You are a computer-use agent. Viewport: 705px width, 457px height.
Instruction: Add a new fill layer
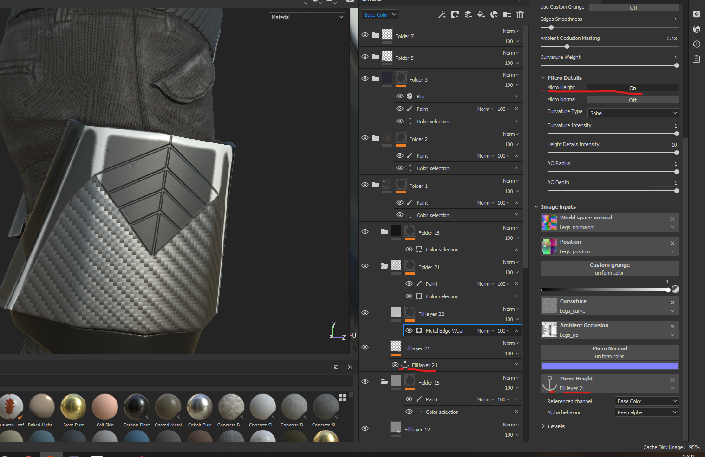click(x=481, y=15)
